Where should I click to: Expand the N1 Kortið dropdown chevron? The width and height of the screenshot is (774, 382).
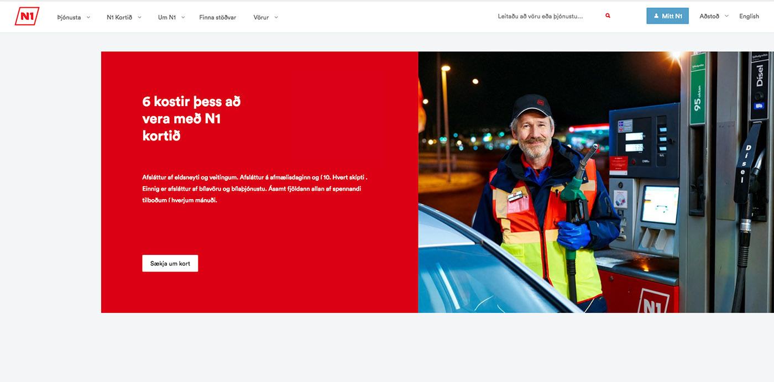pos(139,17)
